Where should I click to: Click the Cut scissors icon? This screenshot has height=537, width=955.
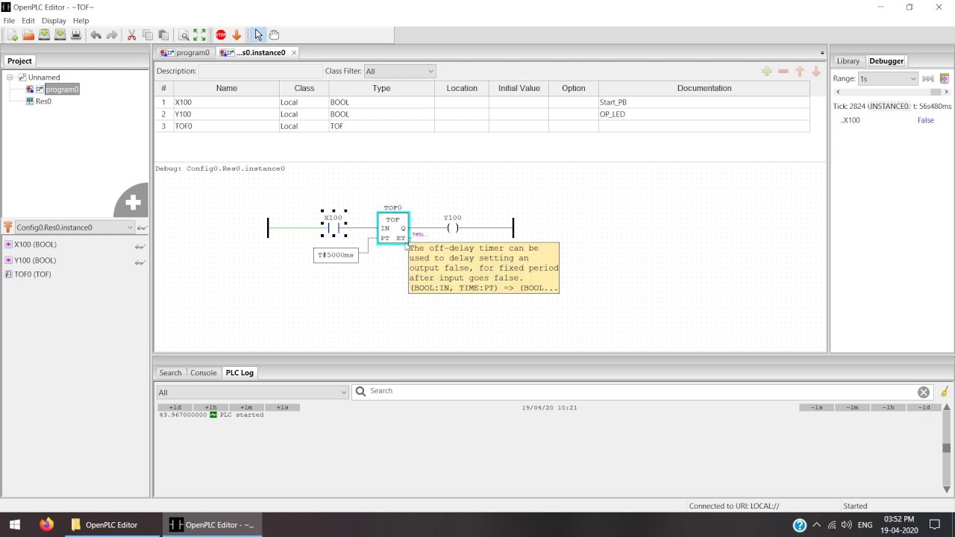pos(132,35)
